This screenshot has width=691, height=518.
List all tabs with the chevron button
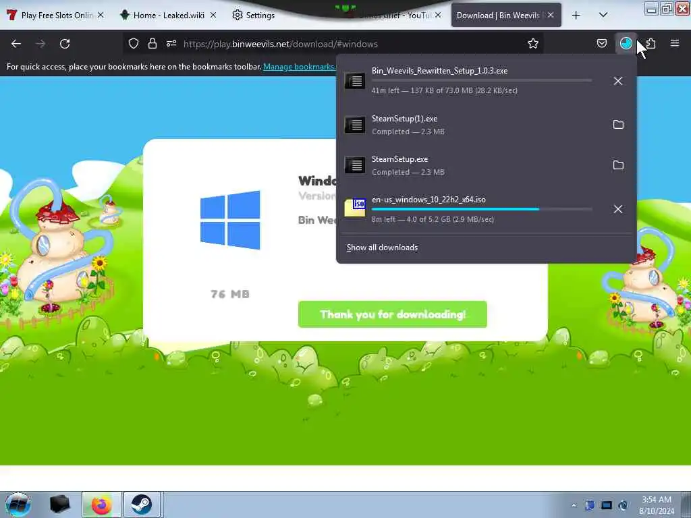[x=603, y=16]
